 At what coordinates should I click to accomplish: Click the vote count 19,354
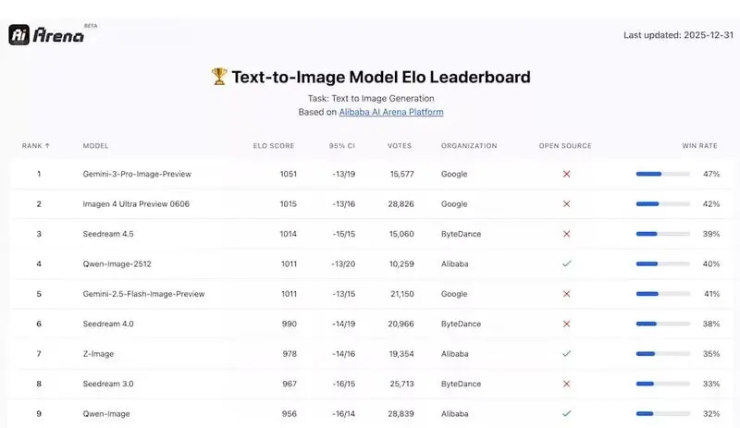click(401, 354)
